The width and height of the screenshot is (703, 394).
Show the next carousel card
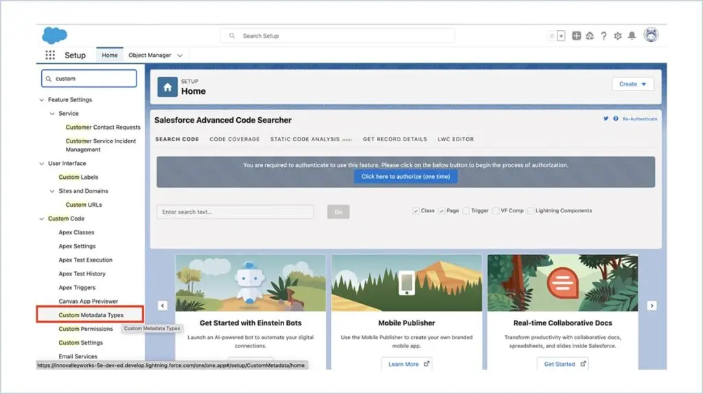point(652,306)
